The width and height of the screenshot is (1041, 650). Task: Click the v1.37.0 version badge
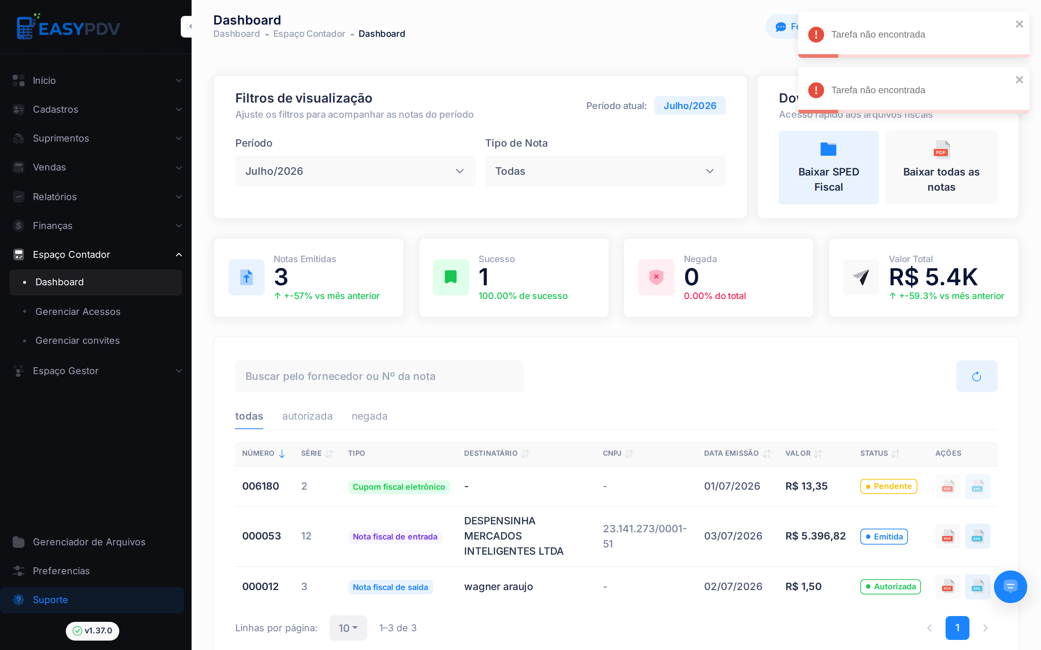pyautogui.click(x=92, y=630)
